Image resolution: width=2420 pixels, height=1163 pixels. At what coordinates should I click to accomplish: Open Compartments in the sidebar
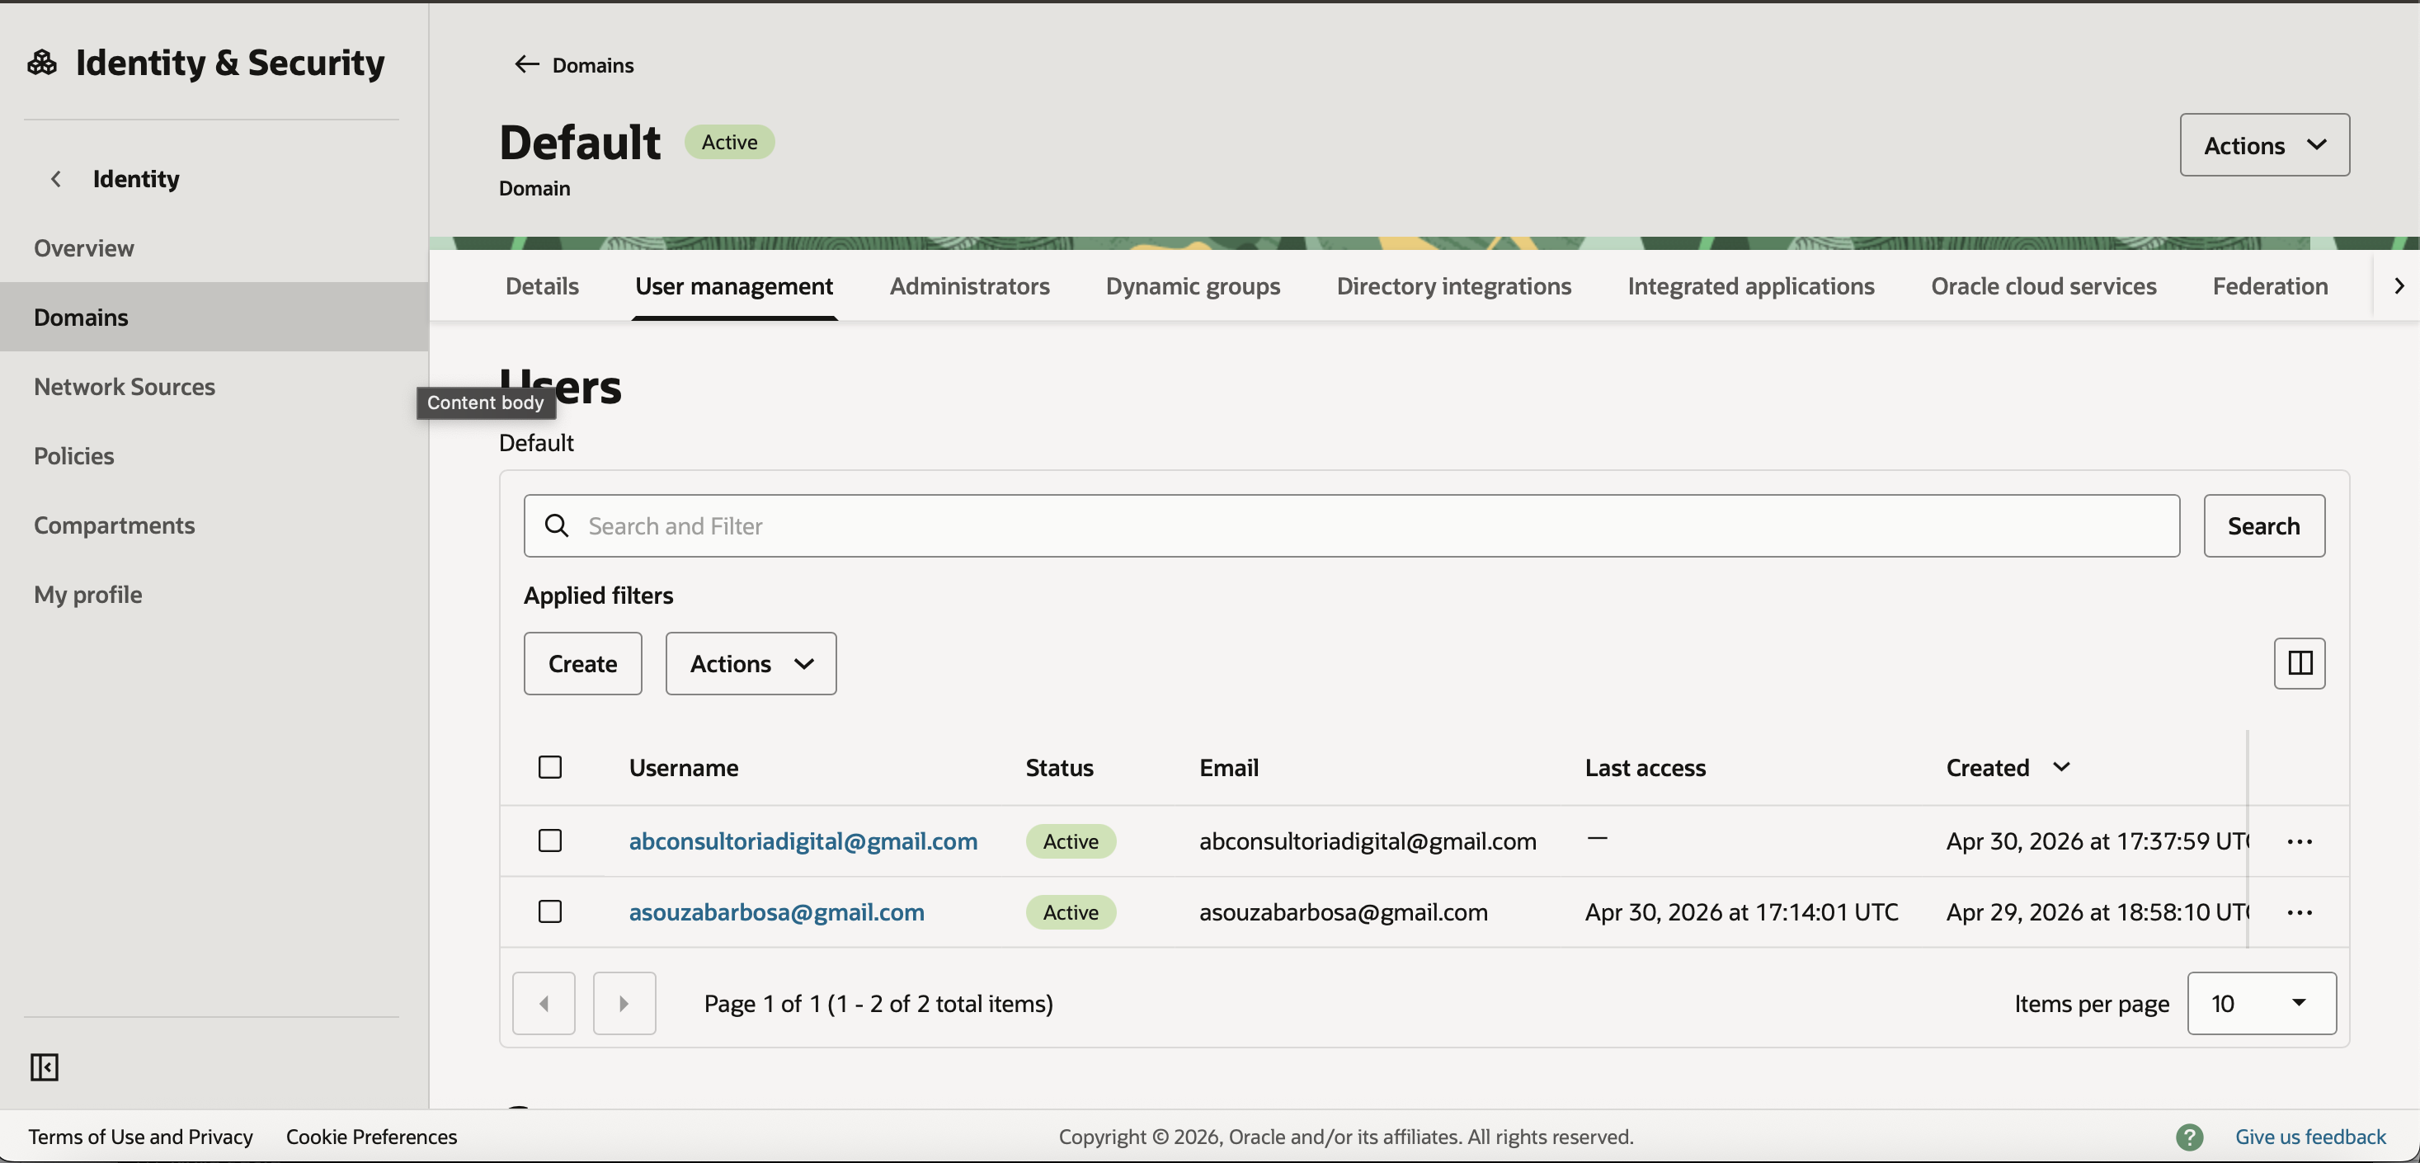tap(214, 525)
